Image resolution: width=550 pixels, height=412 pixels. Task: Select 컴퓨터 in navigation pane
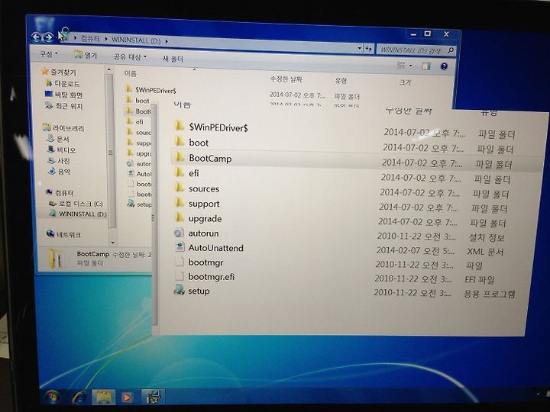coord(60,192)
